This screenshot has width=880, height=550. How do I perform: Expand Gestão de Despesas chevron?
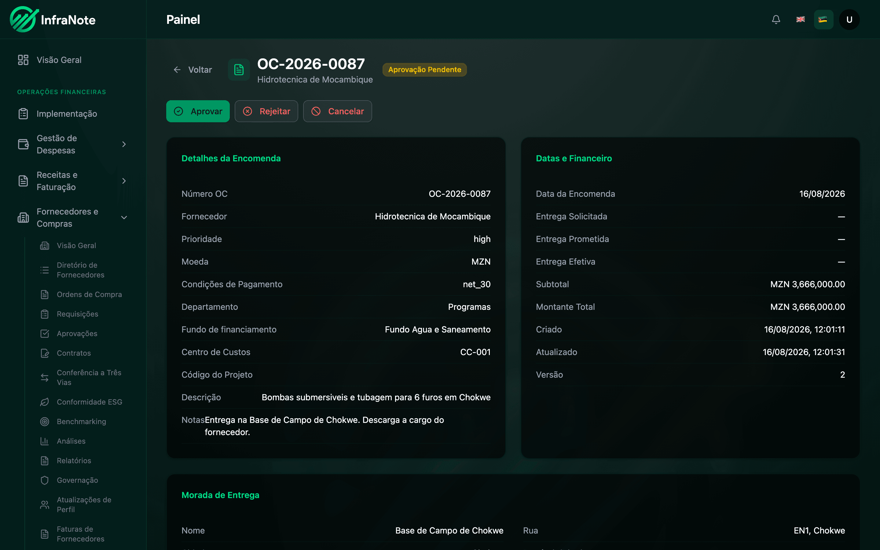pos(124,145)
